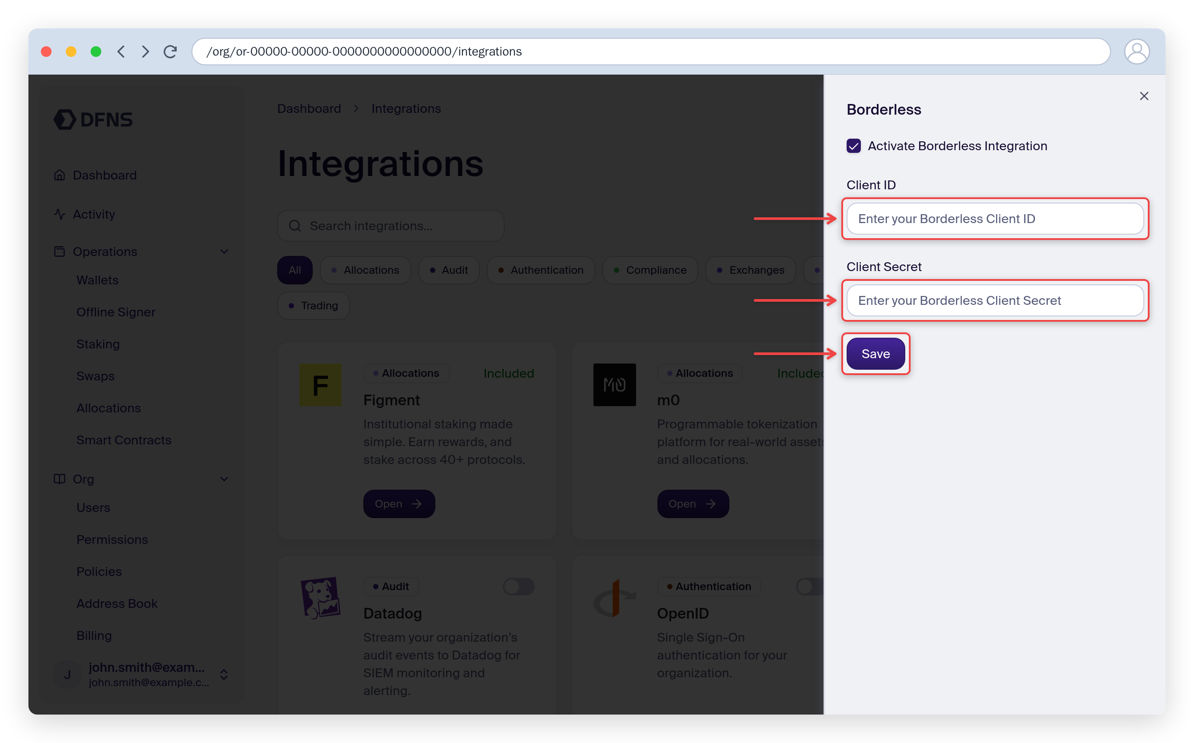This screenshot has height=743, width=1194.
Task: Click the Search integrations field
Action: [390, 226]
